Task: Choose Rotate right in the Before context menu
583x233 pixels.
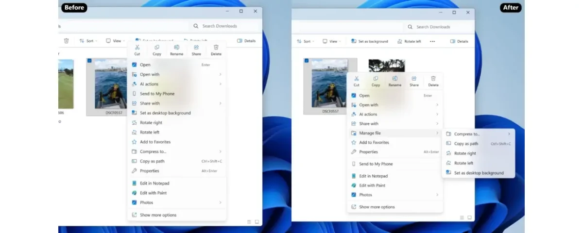Action: [177, 123]
